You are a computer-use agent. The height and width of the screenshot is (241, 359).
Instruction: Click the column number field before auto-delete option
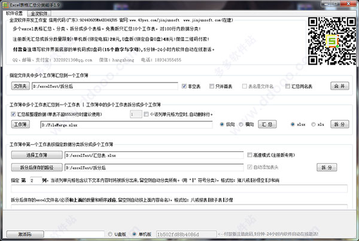tap(136, 114)
